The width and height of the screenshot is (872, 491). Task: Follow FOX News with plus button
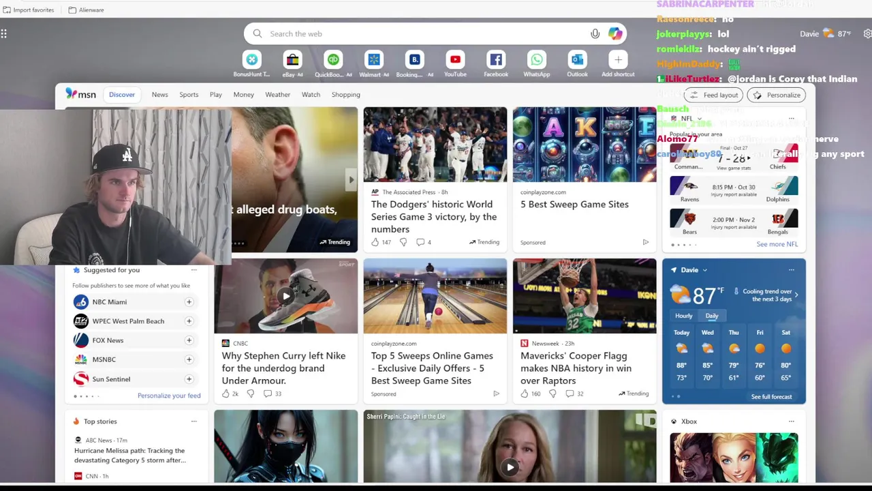click(x=189, y=340)
